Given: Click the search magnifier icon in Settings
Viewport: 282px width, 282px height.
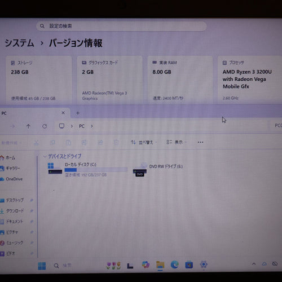Looking at the screenshot, I should pos(42,26).
